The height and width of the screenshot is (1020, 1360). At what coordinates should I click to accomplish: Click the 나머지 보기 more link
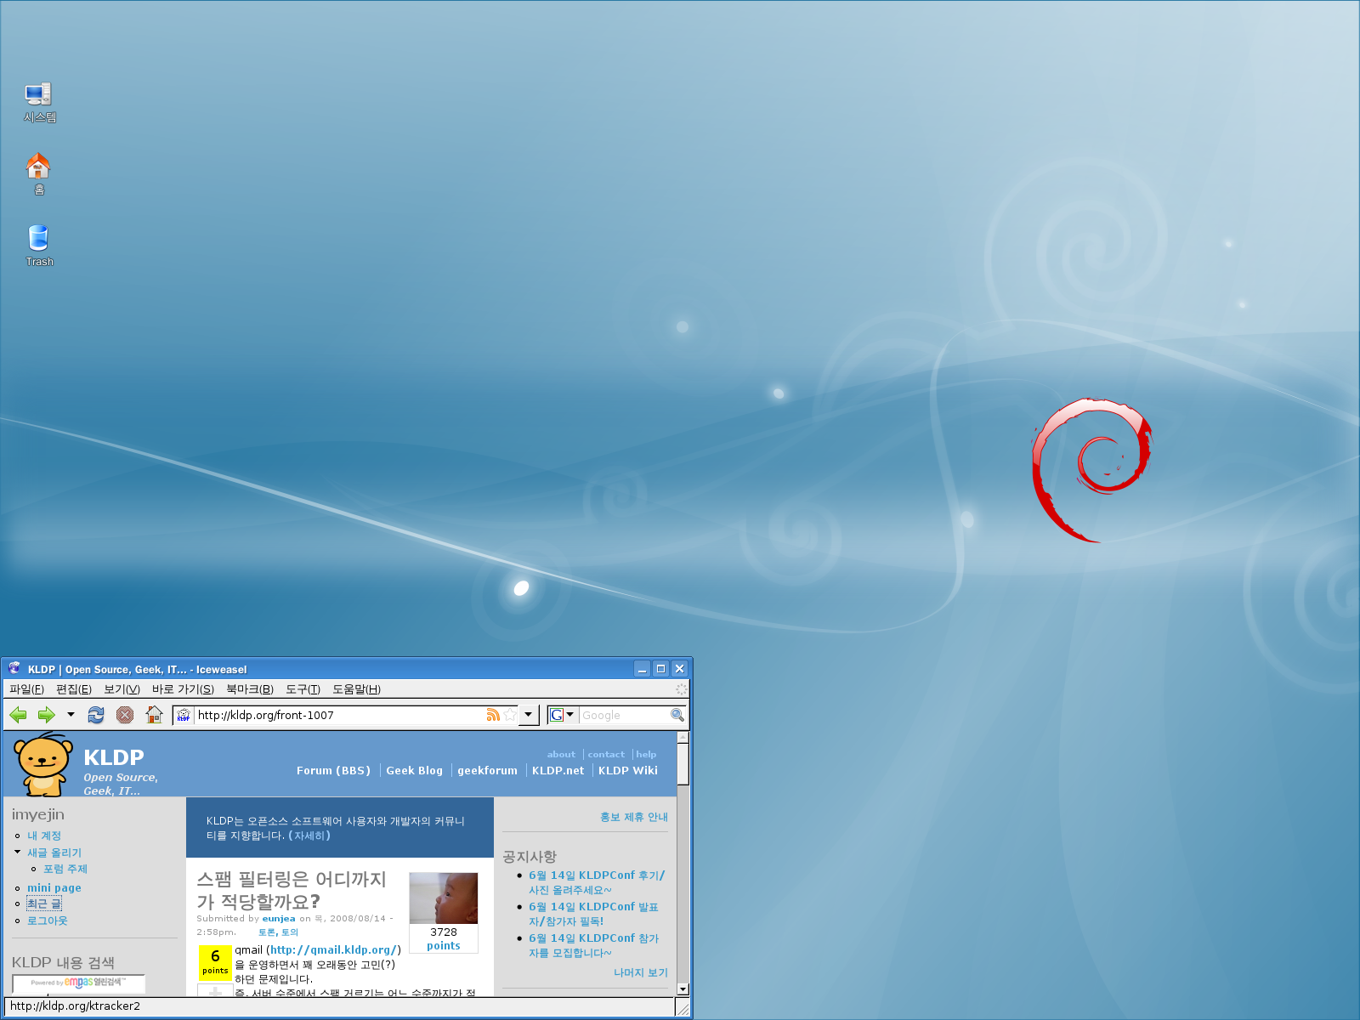pyautogui.click(x=641, y=972)
